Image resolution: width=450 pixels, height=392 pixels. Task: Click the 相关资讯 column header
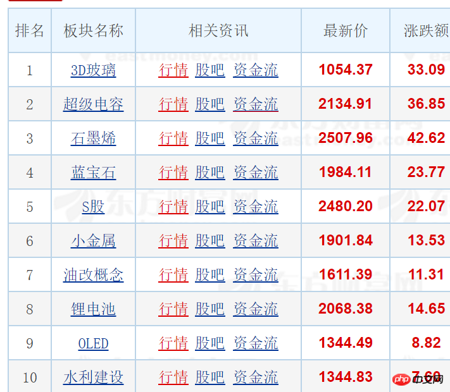(x=218, y=30)
